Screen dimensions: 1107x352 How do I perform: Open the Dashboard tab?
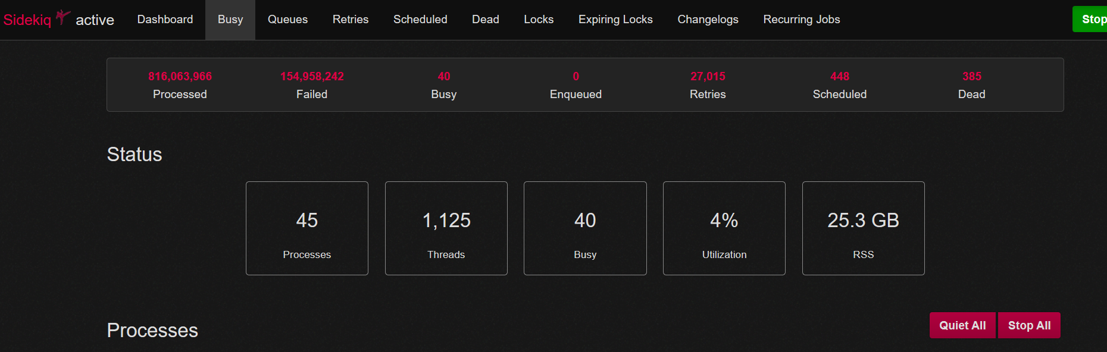pos(165,20)
